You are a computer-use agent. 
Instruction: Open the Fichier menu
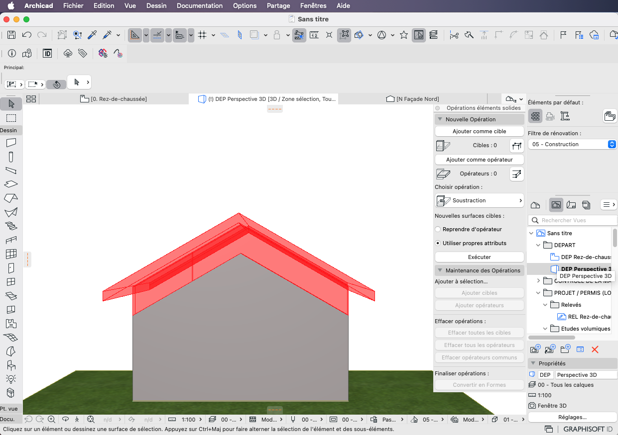73,5
